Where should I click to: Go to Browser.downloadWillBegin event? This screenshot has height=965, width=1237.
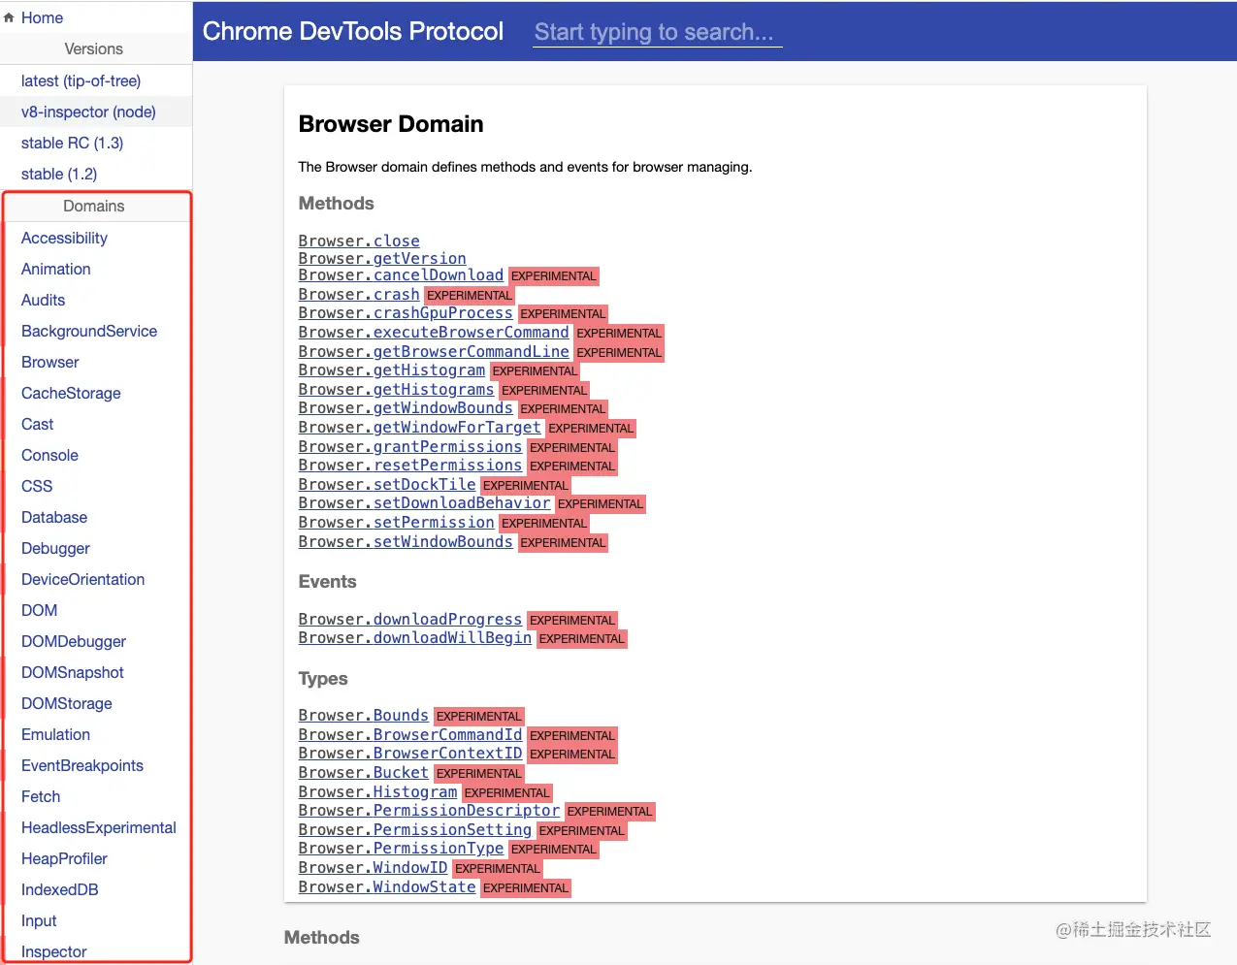(x=415, y=637)
